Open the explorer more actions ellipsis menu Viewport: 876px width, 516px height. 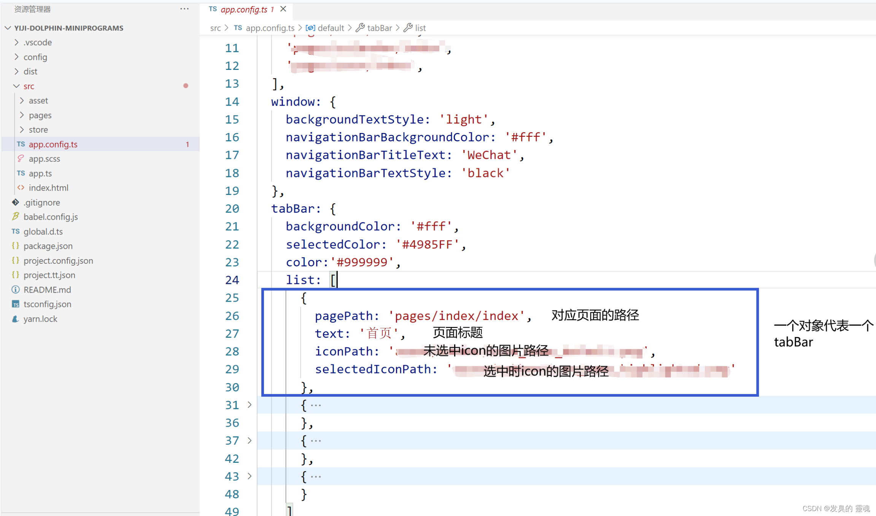(x=184, y=9)
